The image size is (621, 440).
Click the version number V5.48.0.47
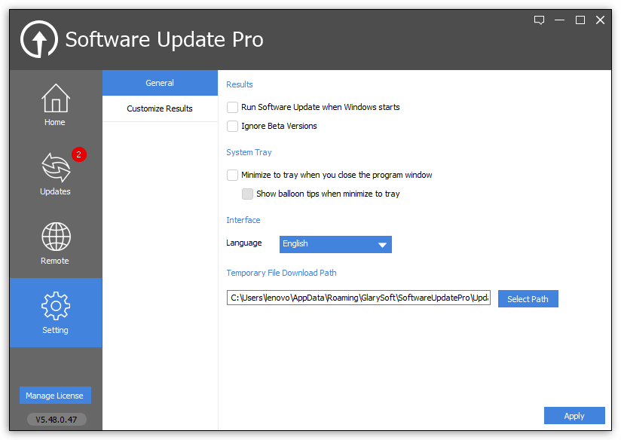coord(57,420)
